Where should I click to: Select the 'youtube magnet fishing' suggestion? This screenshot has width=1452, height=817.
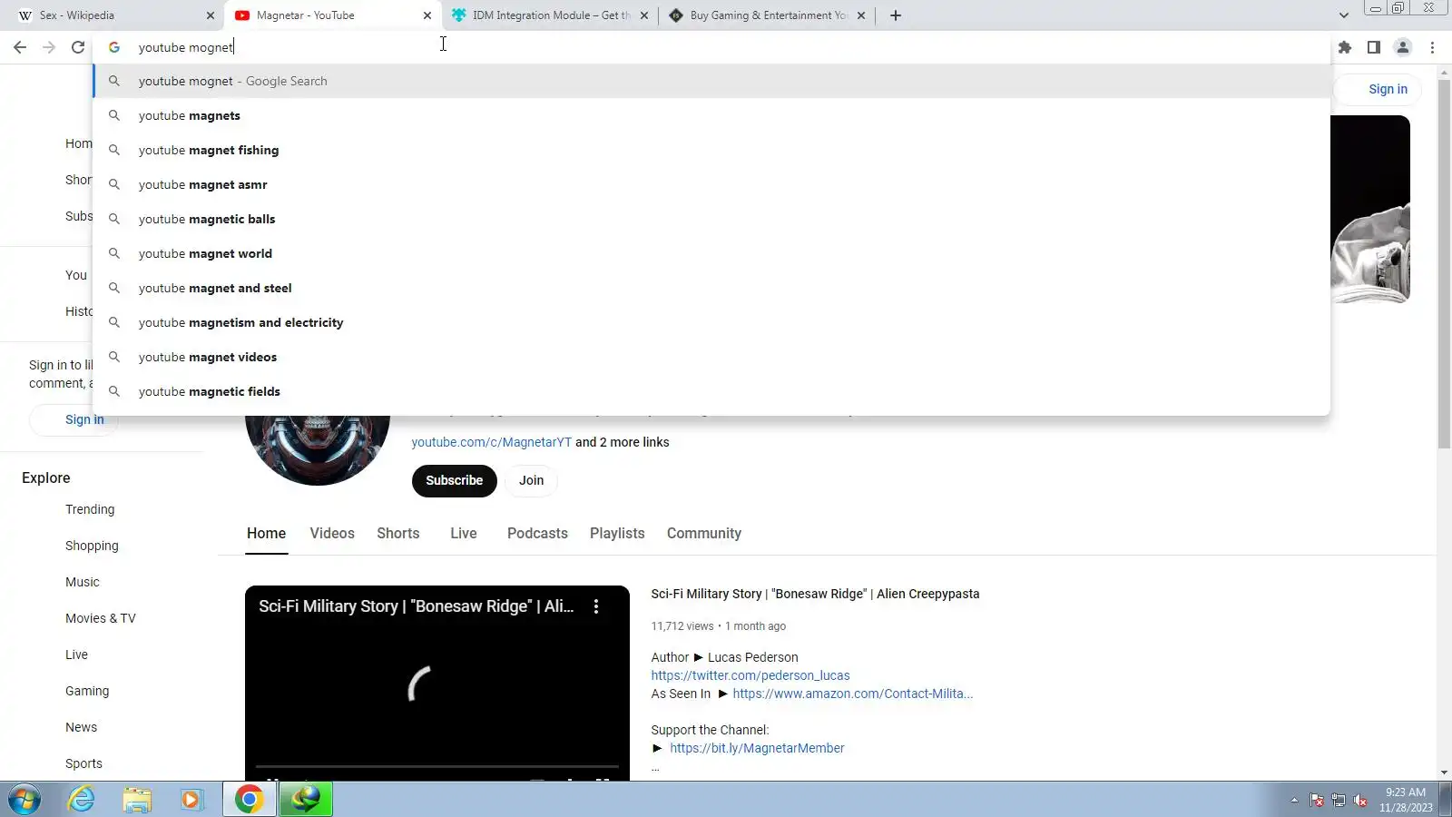[x=711, y=150]
